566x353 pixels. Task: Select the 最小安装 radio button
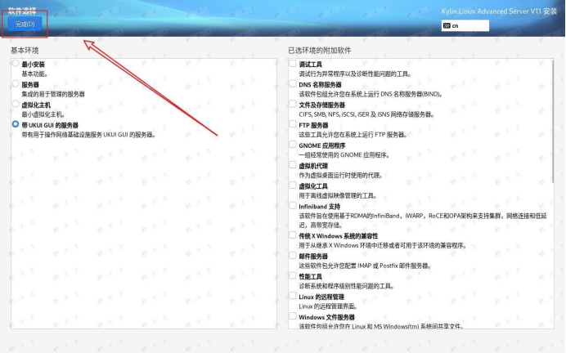coord(16,64)
